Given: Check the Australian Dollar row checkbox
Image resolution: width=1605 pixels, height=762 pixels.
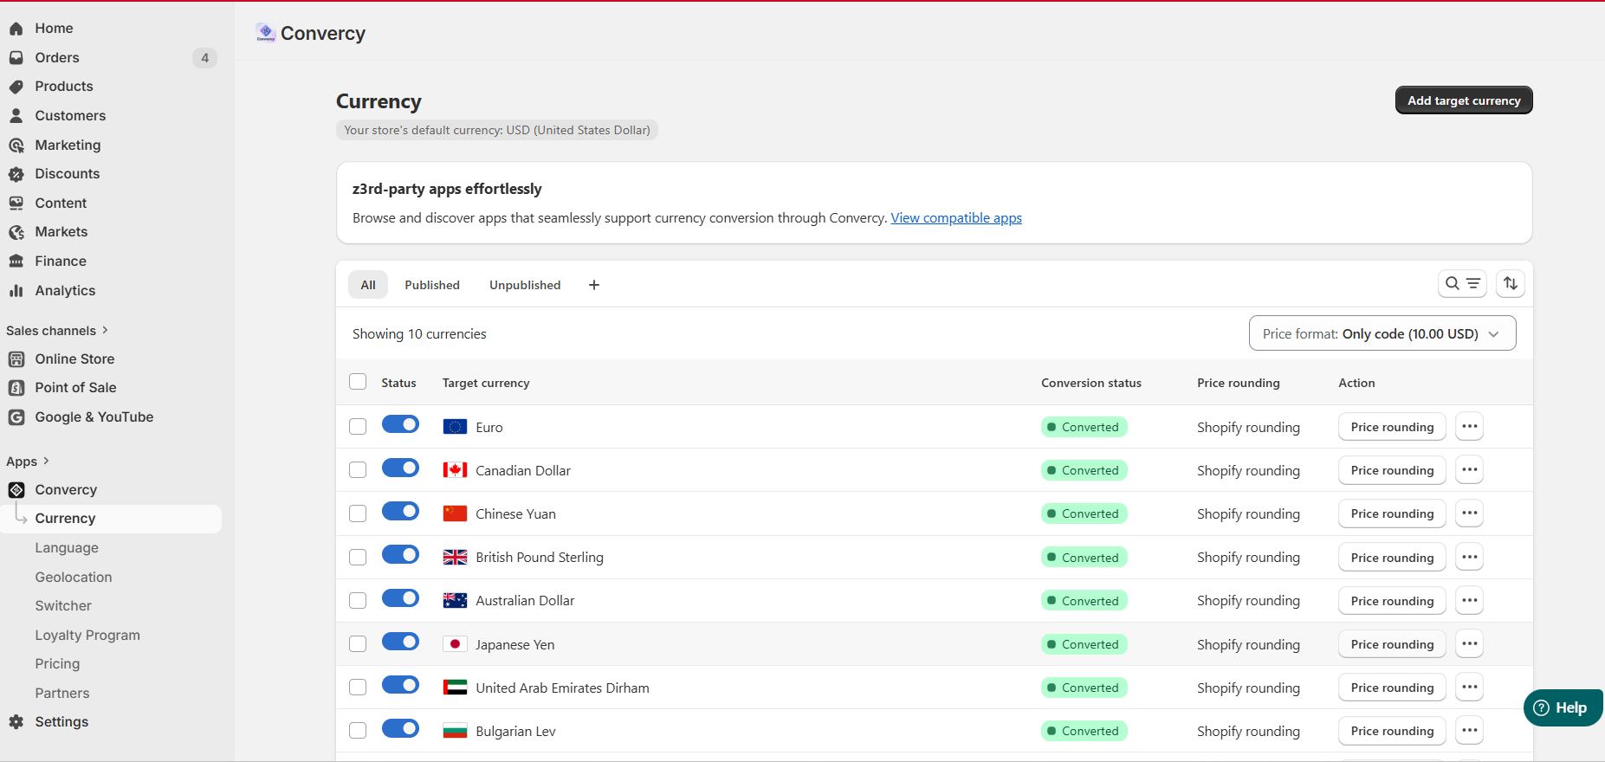Looking at the screenshot, I should click(x=358, y=600).
